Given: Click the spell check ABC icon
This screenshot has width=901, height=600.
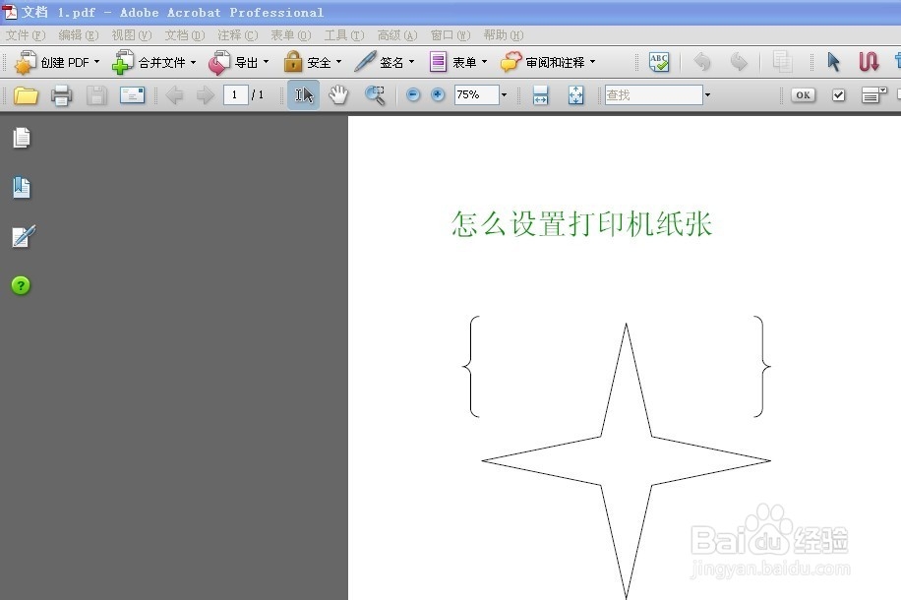Looking at the screenshot, I should (x=657, y=61).
